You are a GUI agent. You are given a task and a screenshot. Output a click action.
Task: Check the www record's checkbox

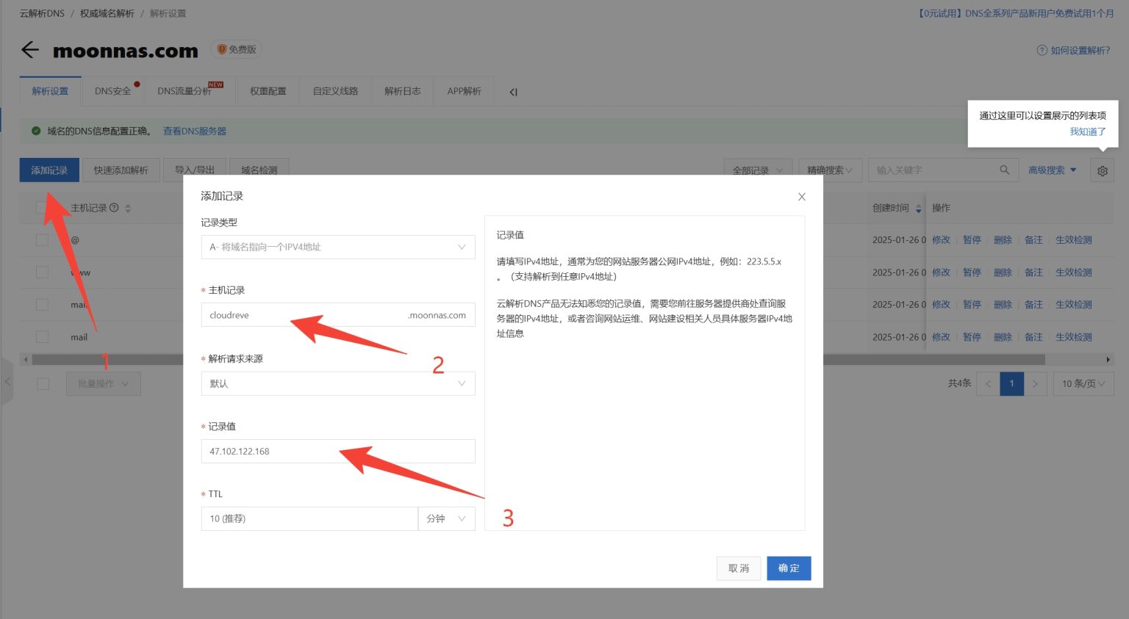click(x=42, y=272)
